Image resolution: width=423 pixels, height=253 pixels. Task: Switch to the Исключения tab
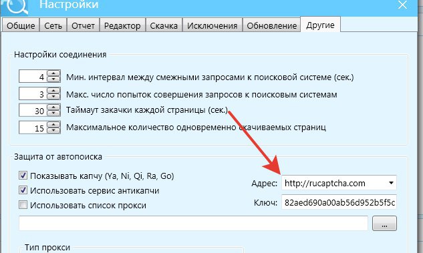click(x=213, y=25)
